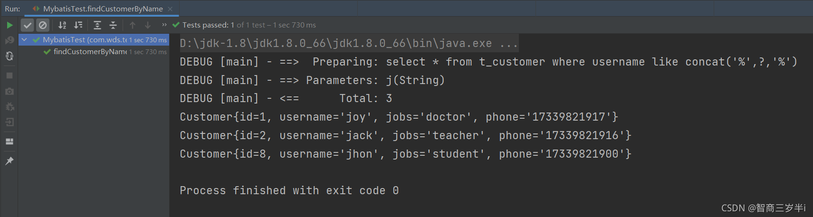Open the layout restore icon
The image size is (813, 217).
point(10,142)
